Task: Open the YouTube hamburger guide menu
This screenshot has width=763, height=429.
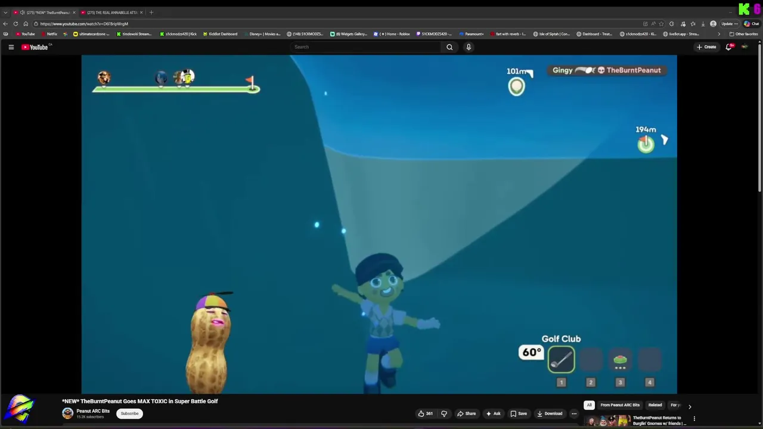Action: (11, 47)
